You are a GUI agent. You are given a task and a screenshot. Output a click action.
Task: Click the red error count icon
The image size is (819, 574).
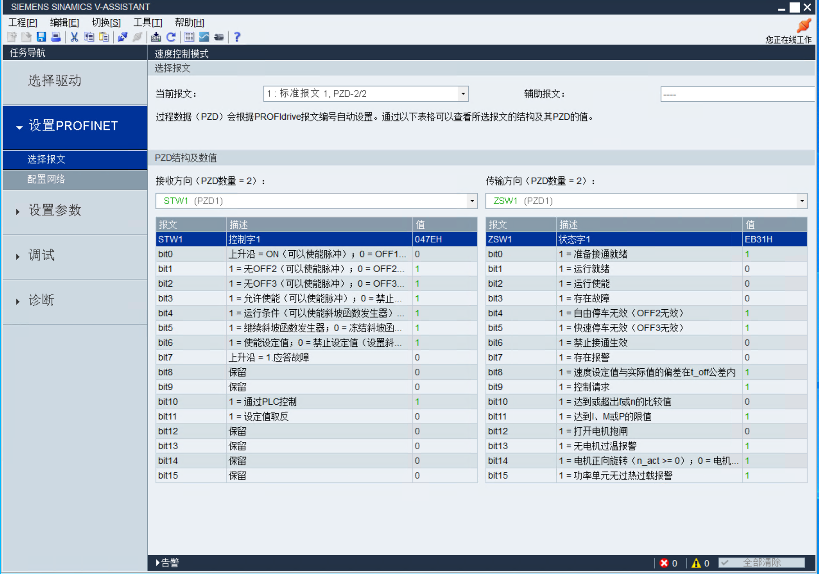[664, 563]
